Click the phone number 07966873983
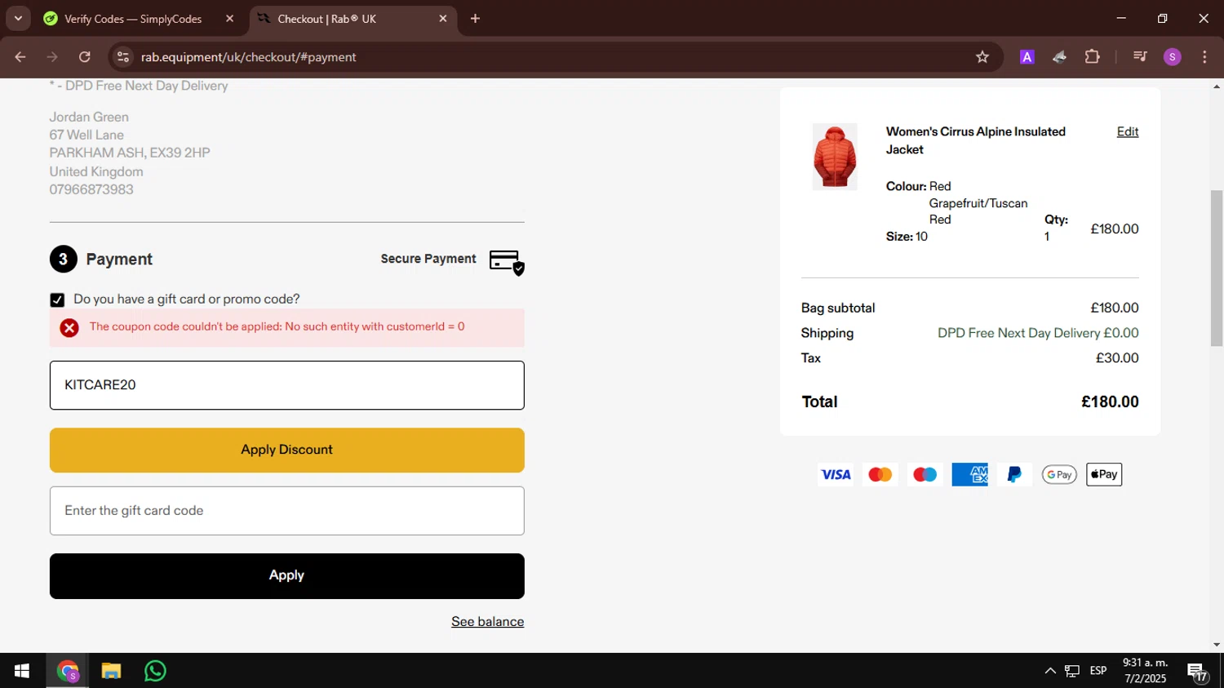Image resolution: width=1224 pixels, height=688 pixels. point(91,189)
